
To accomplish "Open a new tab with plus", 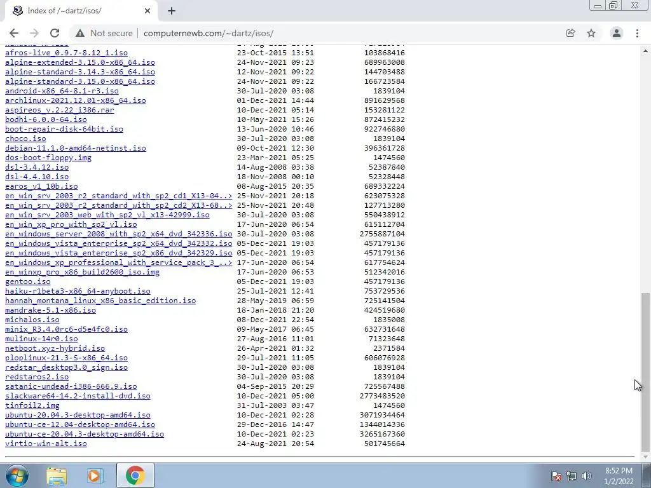I will pyautogui.click(x=172, y=11).
